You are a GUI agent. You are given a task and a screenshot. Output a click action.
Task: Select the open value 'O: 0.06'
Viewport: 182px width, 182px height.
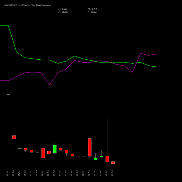63,12
